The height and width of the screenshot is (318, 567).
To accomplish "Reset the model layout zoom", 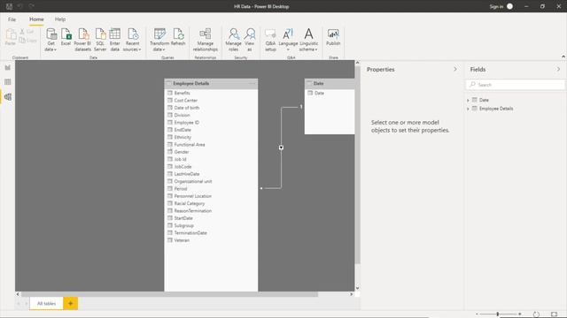I will pyautogui.click(x=536, y=314).
